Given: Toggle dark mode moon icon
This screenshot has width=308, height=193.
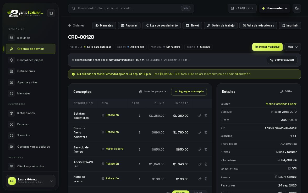Looking at the screenshot, I should pos(297,8).
